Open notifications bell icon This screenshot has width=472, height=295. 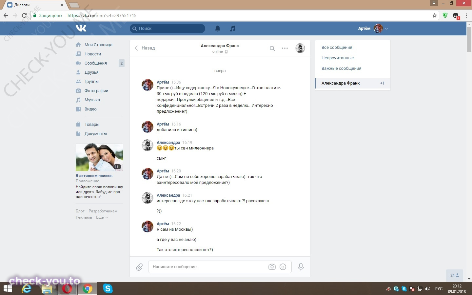tap(218, 29)
